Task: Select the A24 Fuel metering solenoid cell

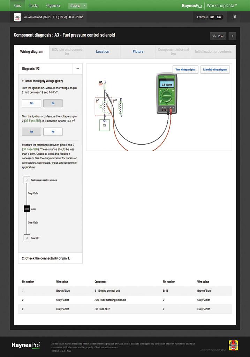Action: [x=110, y=300]
